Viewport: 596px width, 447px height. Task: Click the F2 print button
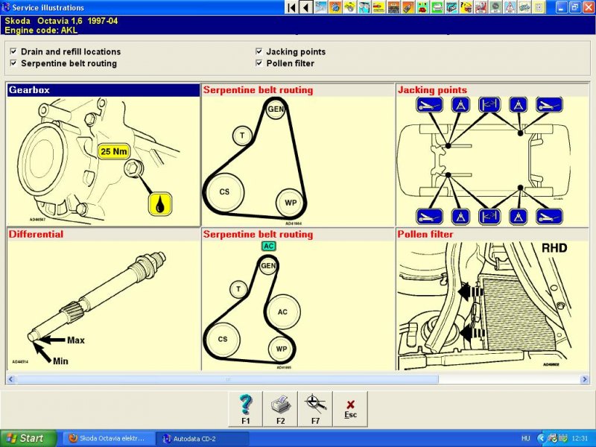coord(281,409)
